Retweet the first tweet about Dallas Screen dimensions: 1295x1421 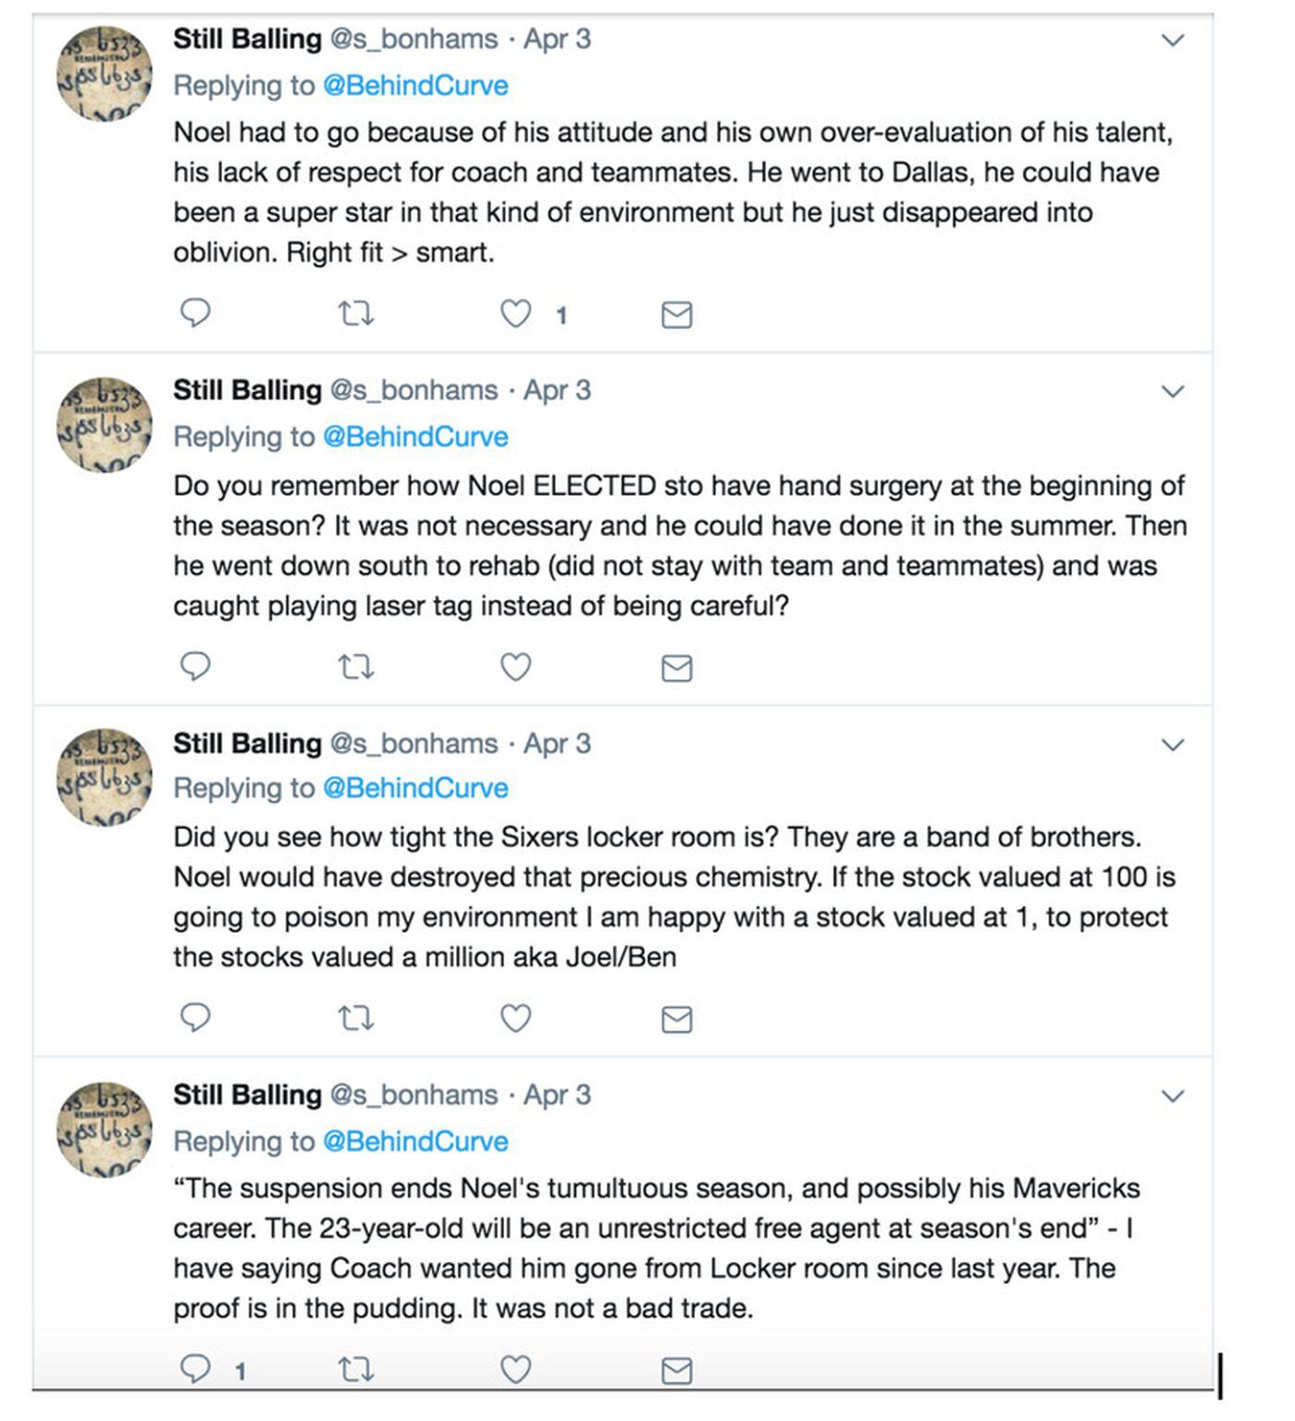(x=355, y=314)
